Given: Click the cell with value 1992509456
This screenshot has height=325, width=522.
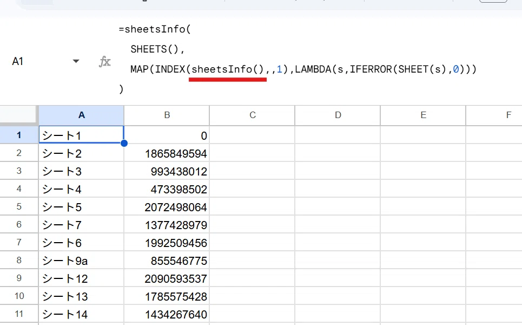Looking at the screenshot, I should 167,242.
